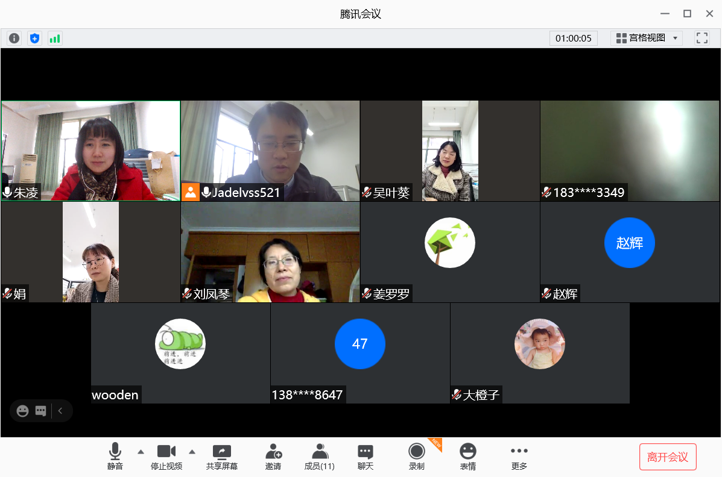This screenshot has height=477, width=722.
Task: Open the meeting info icon
Action: [14, 39]
